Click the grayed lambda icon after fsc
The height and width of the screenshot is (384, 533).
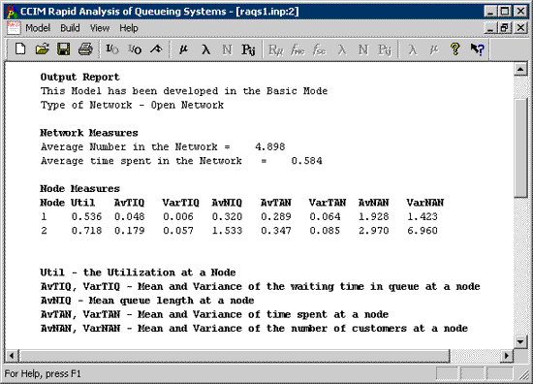pyautogui.click(x=342, y=50)
